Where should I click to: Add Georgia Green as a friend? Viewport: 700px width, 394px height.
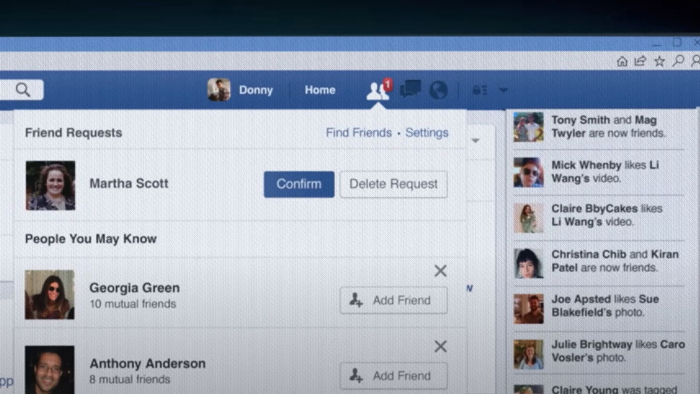(393, 300)
